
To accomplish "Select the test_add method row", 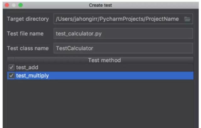I will tap(100, 67).
